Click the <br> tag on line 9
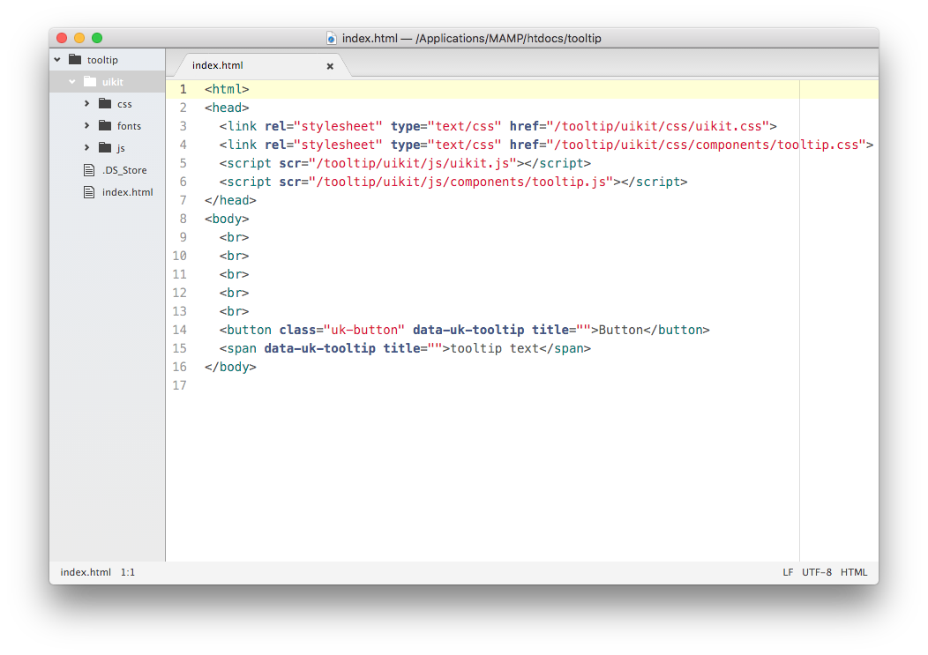The width and height of the screenshot is (928, 655). coord(234,238)
